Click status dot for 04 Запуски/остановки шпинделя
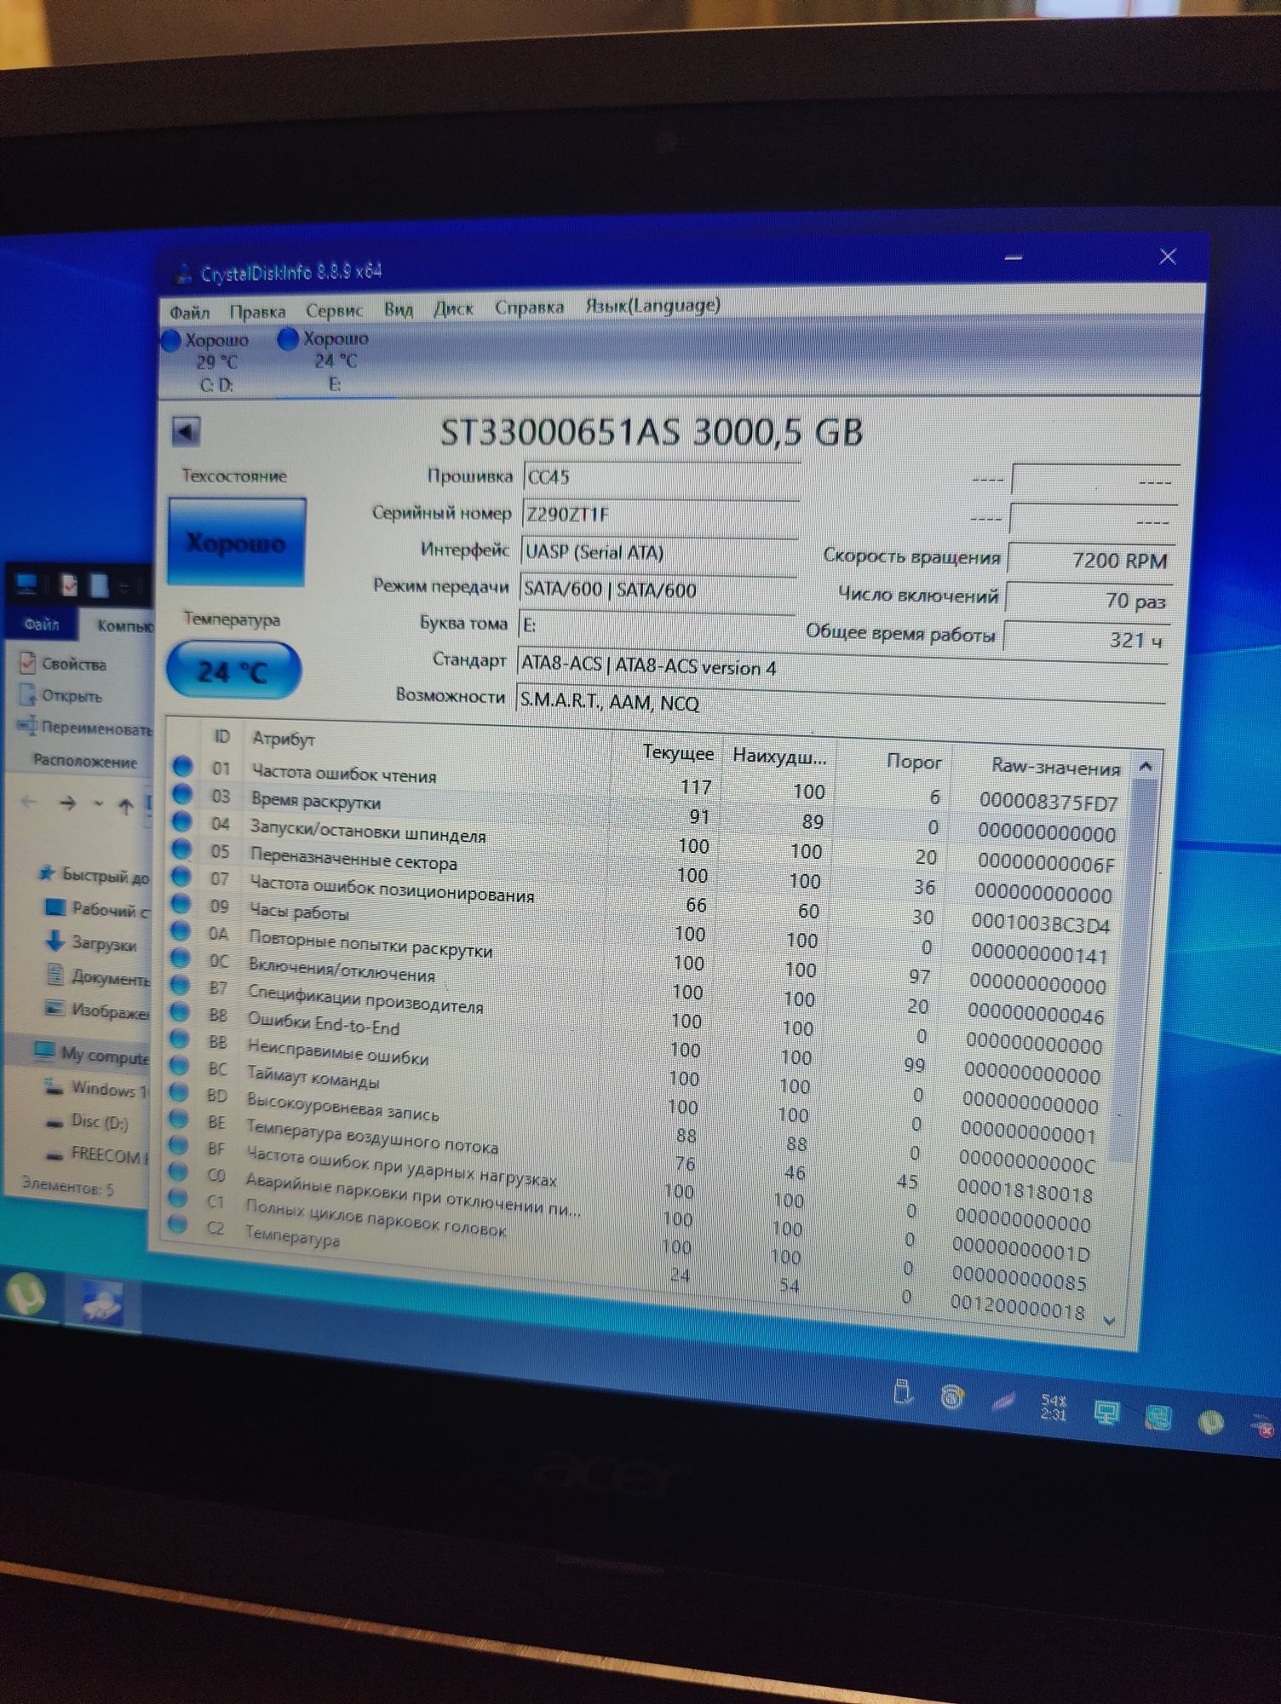The image size is (1281, 1704). pos(181,821)
